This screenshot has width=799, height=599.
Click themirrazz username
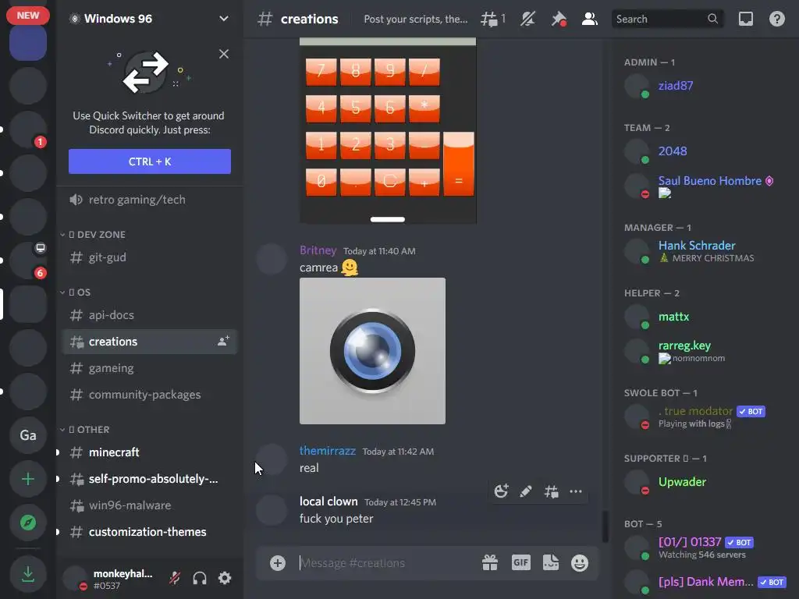[x=327, y=451]
